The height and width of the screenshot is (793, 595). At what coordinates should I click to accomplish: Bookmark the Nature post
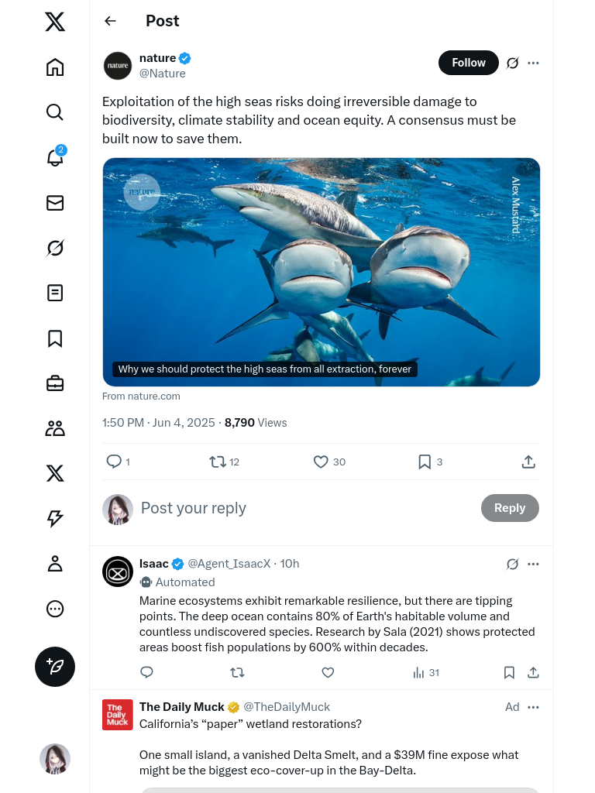click(x=425, y=462)
